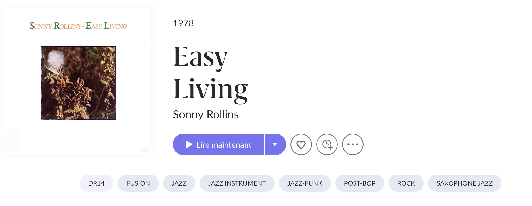Select the JAZZ genre tag
The height and width of the screenshot is (206, 532).
click(179, 183)
